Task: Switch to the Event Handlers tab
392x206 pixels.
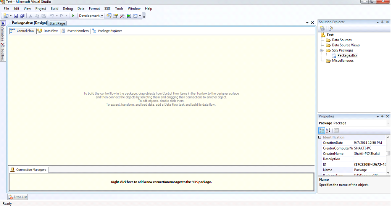Action: pyautogui.click(x=75, y=31)
